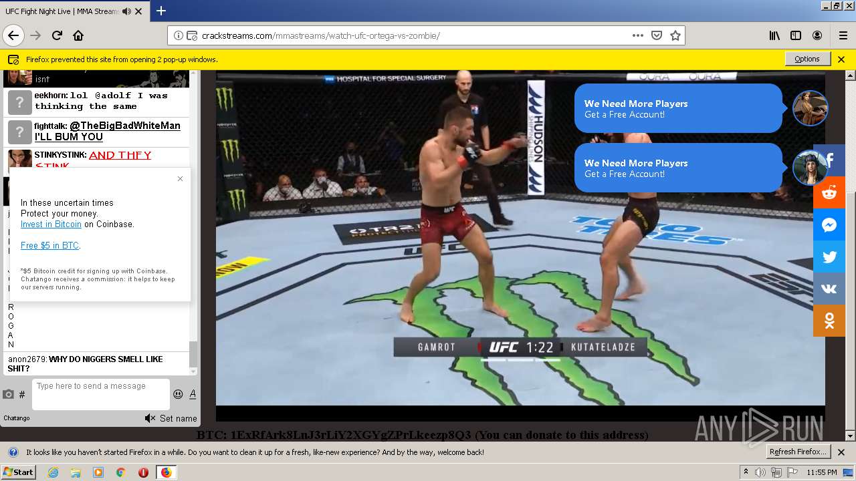Open the second We Need More Players ad
This screenshot has width=856, height=481.
[x=678, y=168]
